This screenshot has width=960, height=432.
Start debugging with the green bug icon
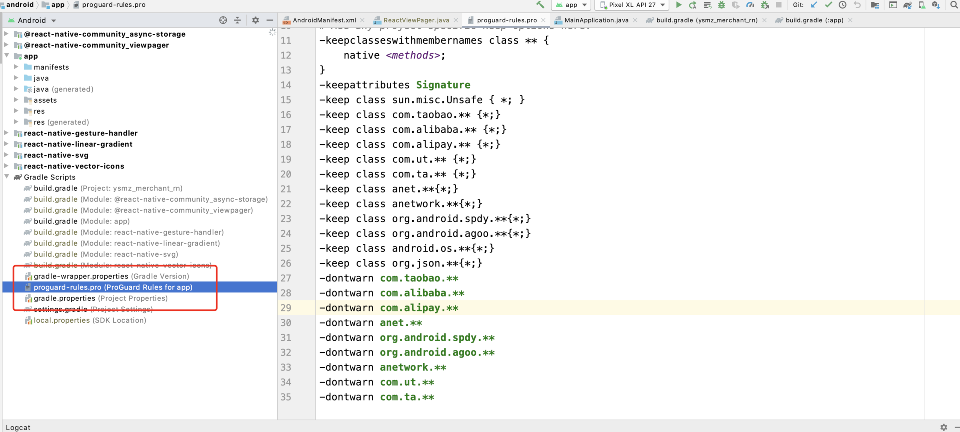(721, 5)
